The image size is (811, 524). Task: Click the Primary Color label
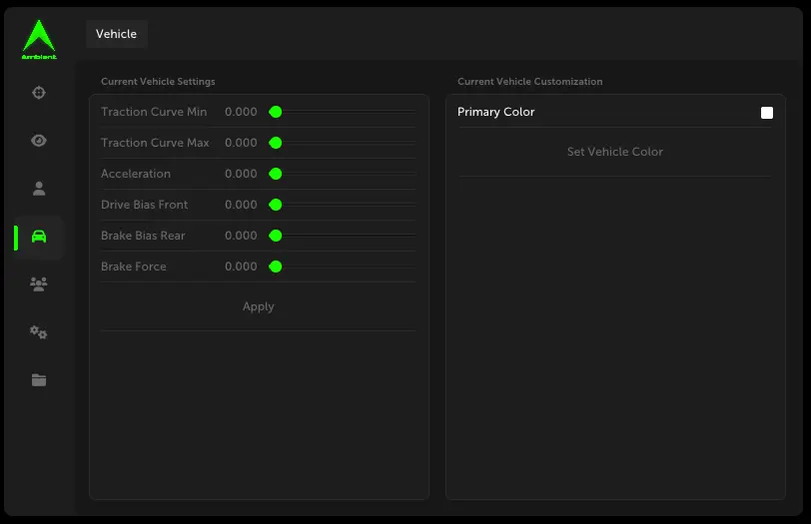[496, 112]
